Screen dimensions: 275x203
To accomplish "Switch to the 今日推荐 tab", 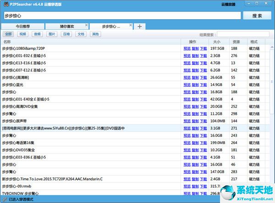I will 22,27.
